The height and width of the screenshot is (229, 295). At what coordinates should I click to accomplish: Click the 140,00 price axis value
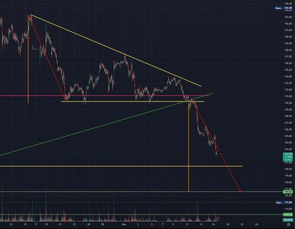[288, 37]
